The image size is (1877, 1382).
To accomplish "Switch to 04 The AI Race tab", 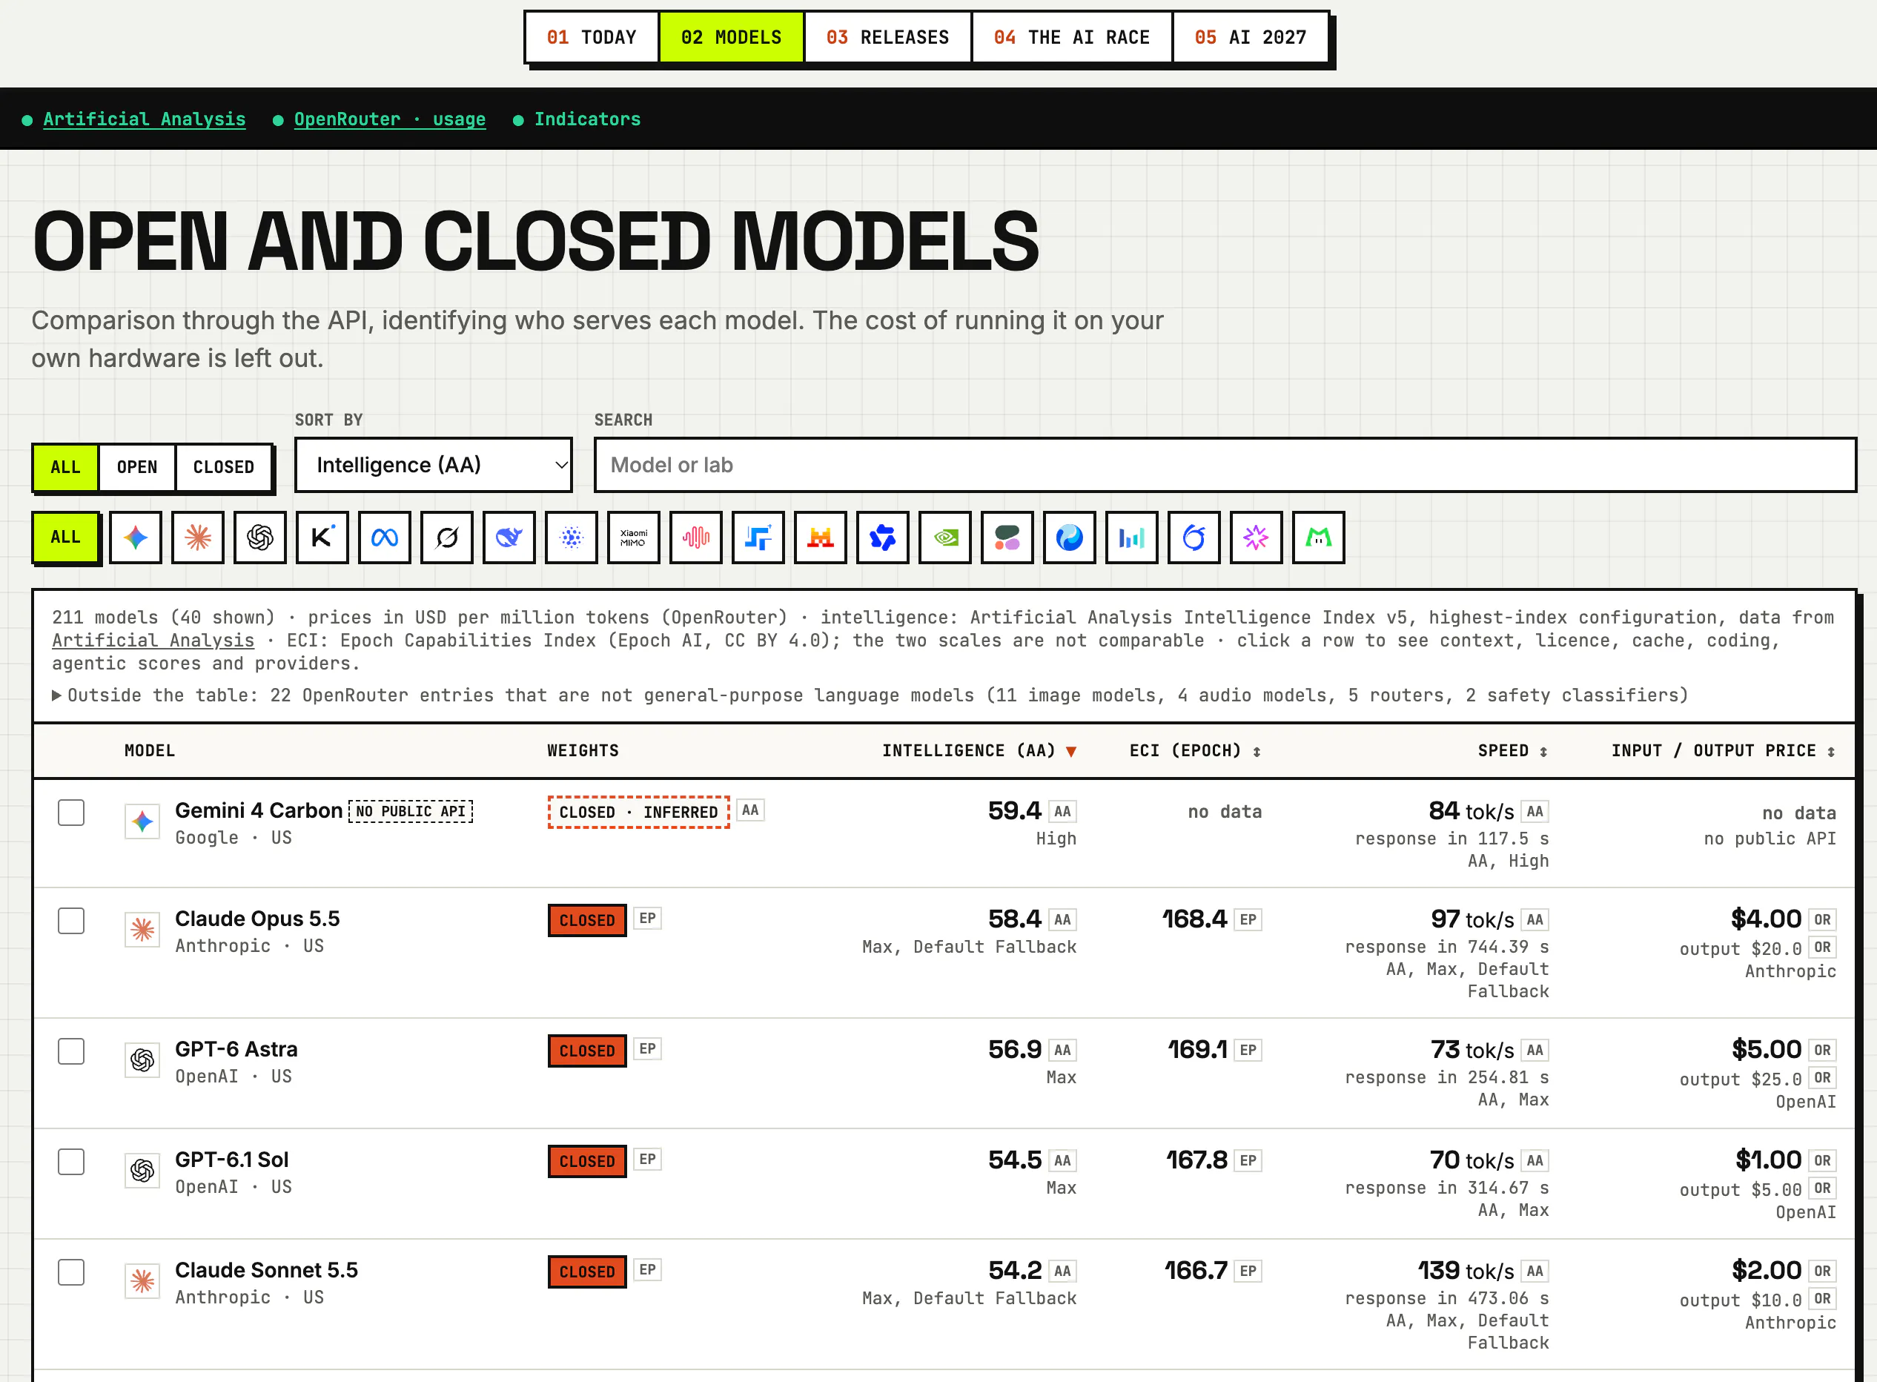I will coord(1071,37).
